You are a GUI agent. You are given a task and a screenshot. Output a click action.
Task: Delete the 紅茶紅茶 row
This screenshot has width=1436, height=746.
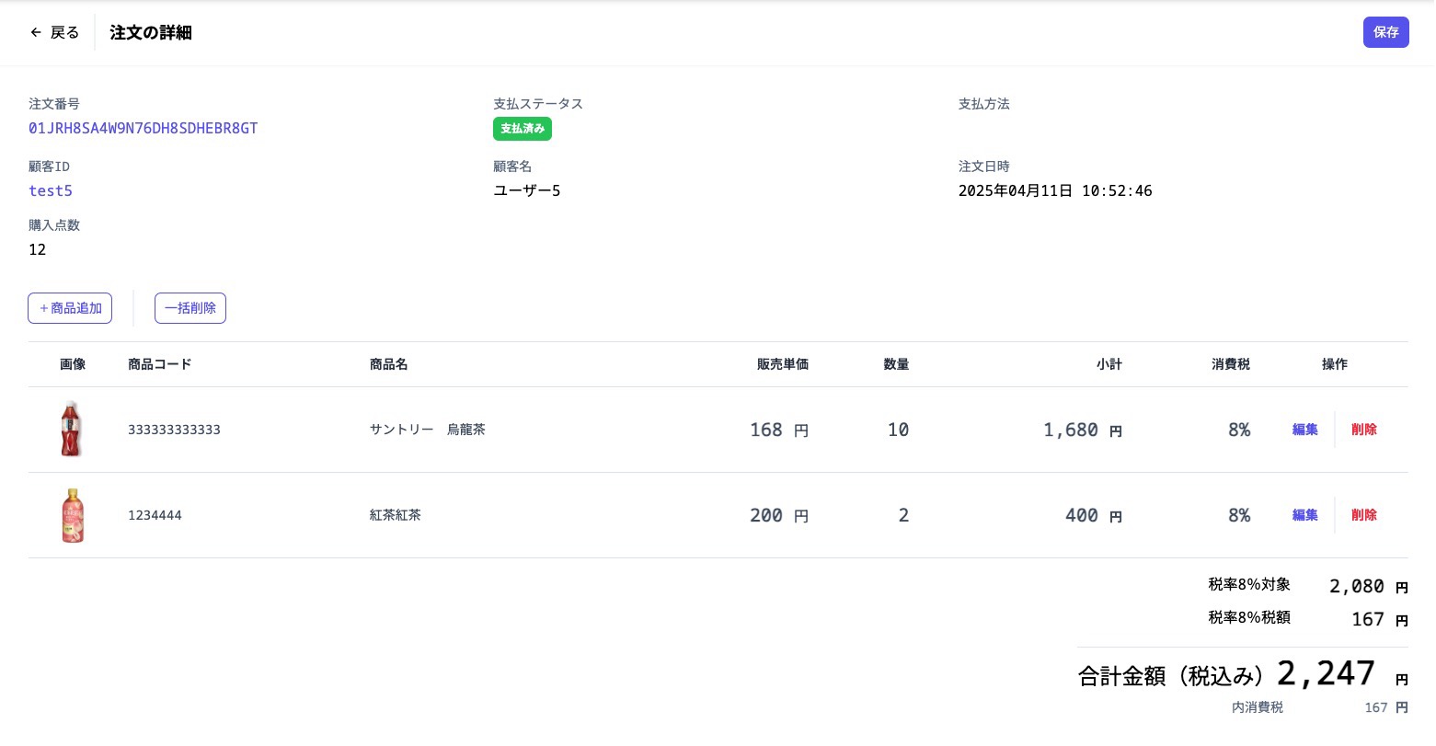click(x=1363, y=515)
